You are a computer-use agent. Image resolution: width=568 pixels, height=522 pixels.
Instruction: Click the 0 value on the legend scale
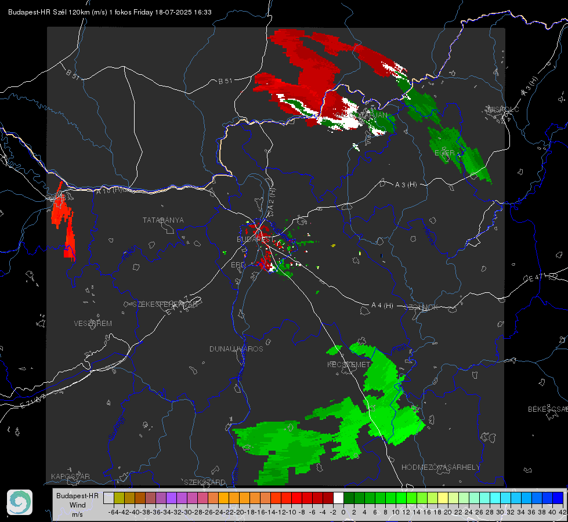click(x=343, y=512)
